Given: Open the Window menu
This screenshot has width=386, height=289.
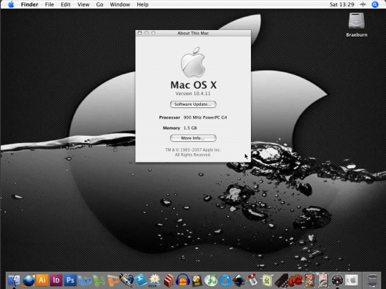Looking at the screenshot, I should 120,4.
